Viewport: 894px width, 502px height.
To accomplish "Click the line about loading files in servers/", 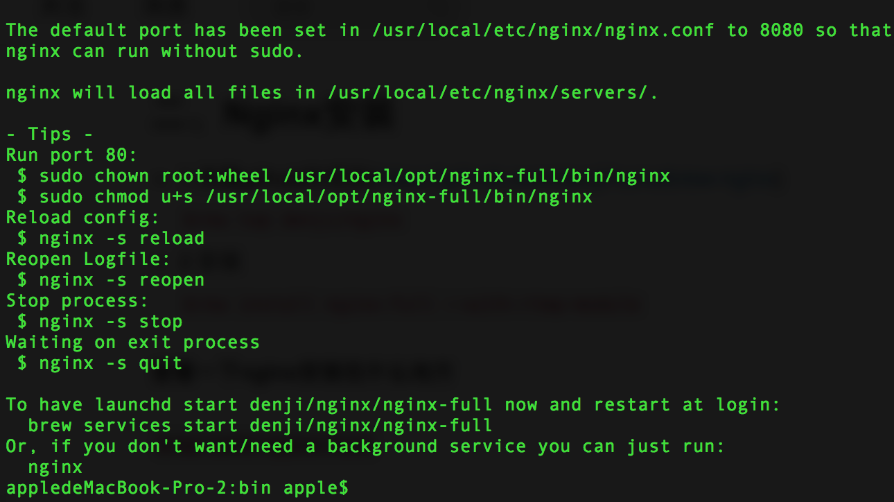I will (x=332, y=94).
